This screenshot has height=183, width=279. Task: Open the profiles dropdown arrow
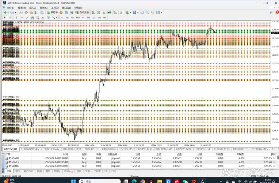pyautogui.click(x=16, y=12)
